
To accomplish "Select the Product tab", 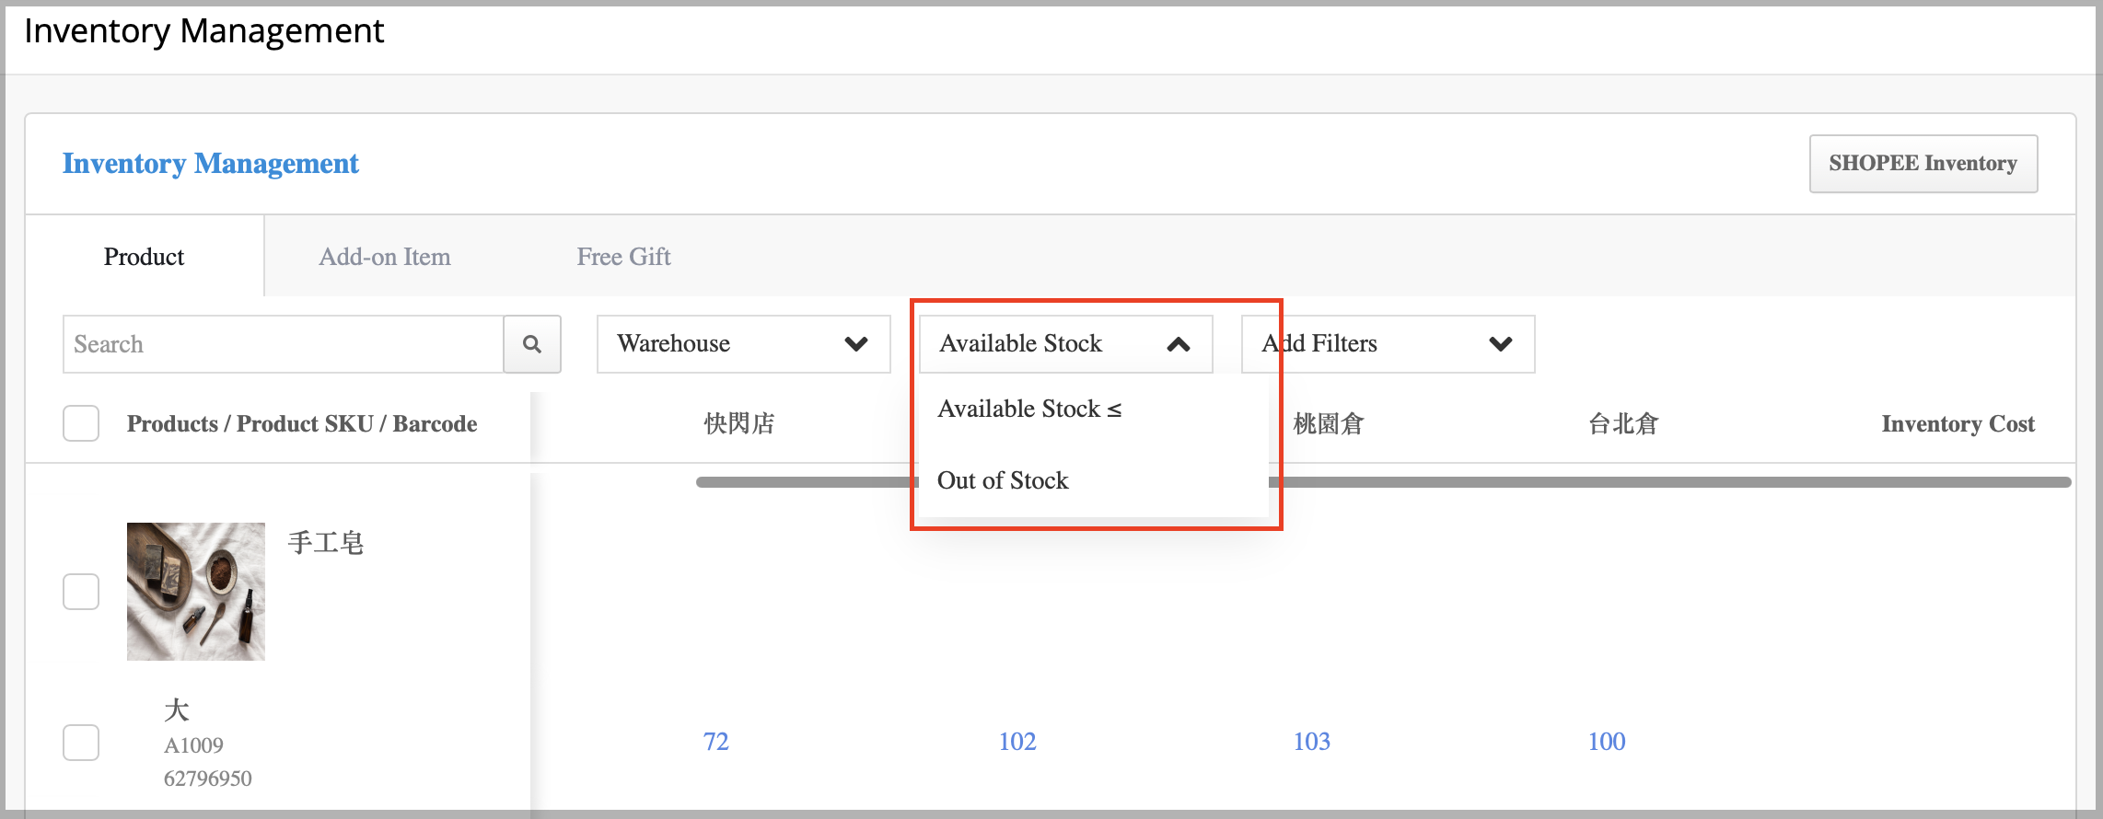I will [145, 257].
